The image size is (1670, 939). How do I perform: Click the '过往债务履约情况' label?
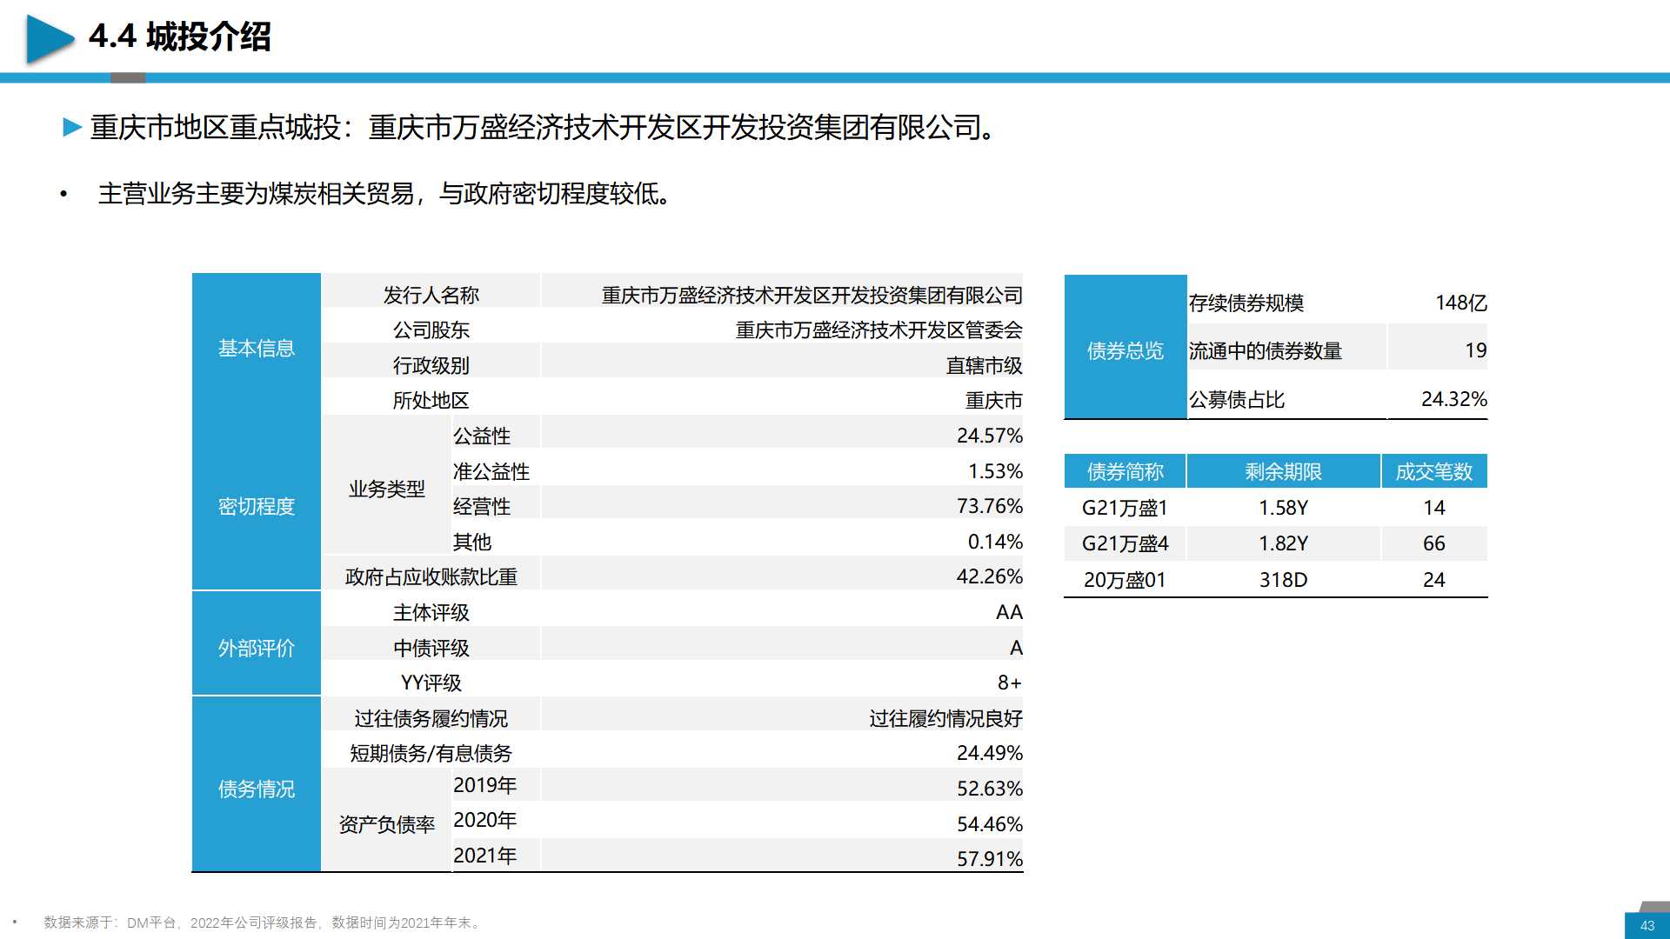tap(431, 719)
